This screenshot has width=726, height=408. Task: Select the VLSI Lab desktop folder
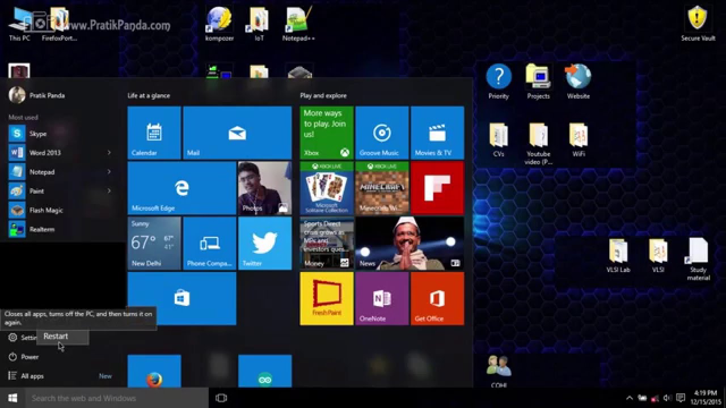(x=618, y=256)
